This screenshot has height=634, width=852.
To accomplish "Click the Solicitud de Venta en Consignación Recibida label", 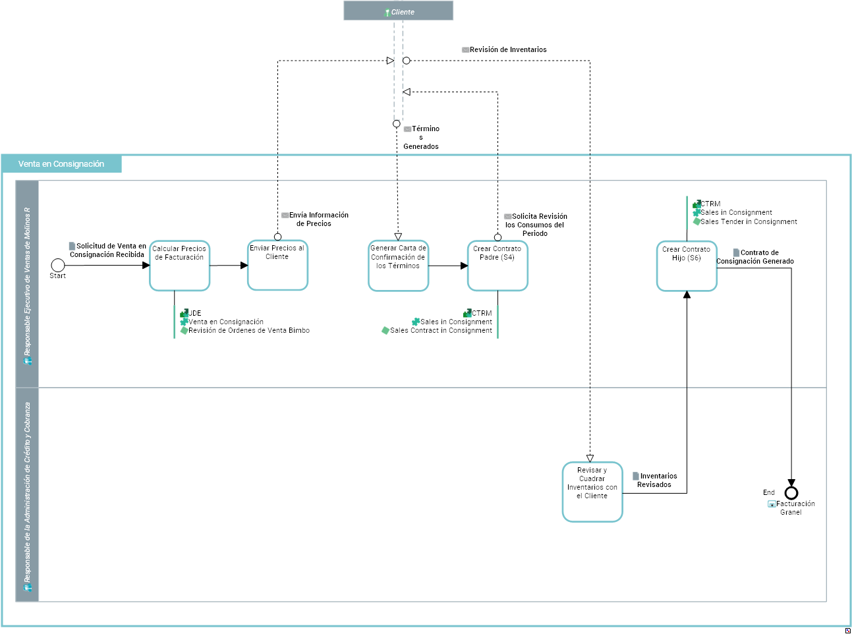I will coord(108,250).
